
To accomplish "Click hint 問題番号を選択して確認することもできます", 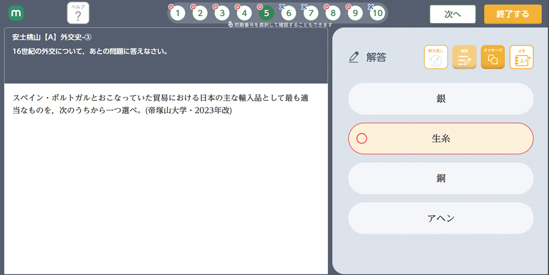I will point(283,25).
